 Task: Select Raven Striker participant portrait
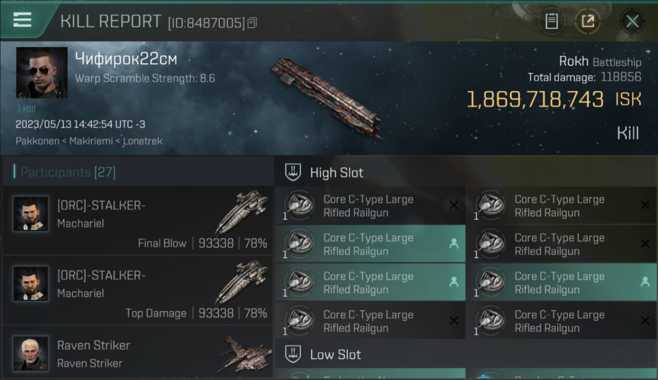(x=31, y=353)
